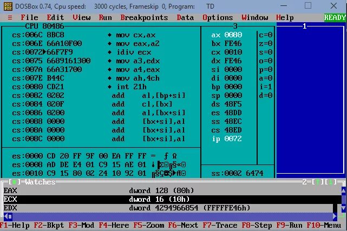Screen dimensions: 347x231
Task: Select the 'idiv ecx' instruction line
Action: click(82, 52)
